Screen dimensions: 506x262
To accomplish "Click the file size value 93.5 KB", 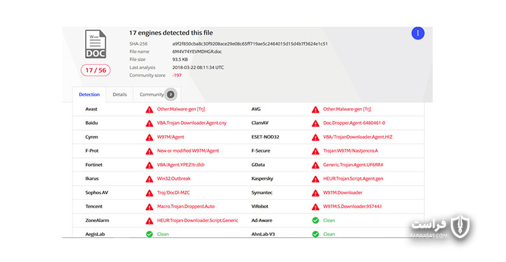I will click(x=180, y=60).
